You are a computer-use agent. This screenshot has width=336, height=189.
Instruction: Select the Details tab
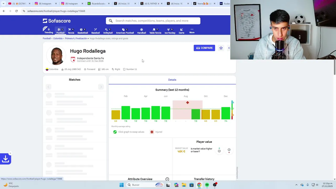coord(172,80)
